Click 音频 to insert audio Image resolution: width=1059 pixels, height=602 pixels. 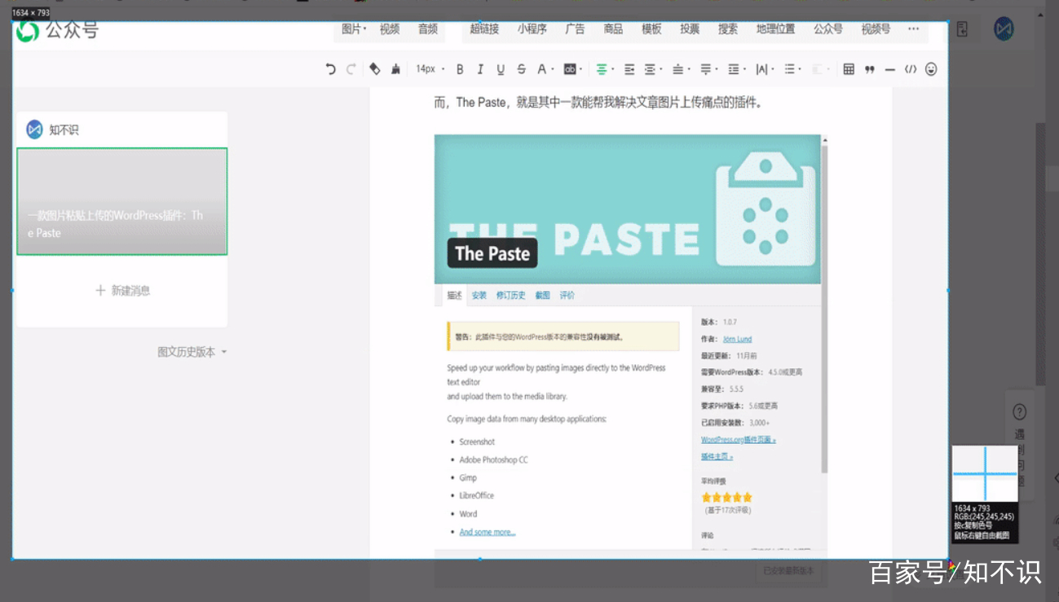(428, 29)
